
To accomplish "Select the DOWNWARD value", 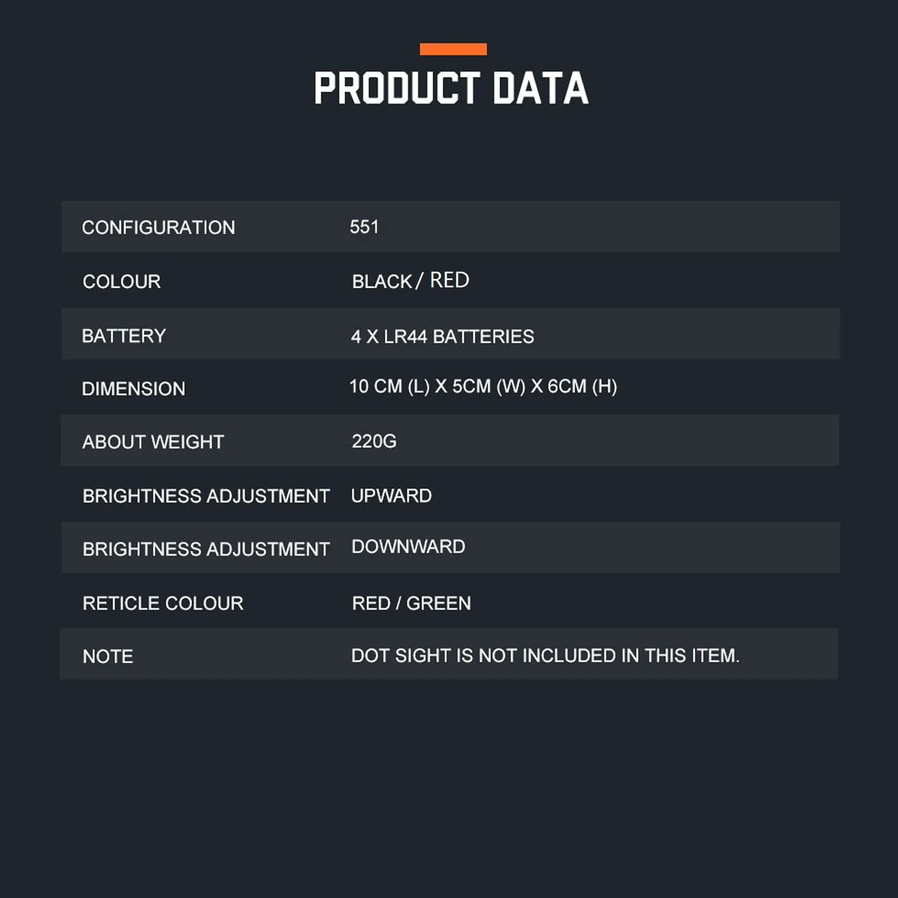I will [x=408, y=547].
